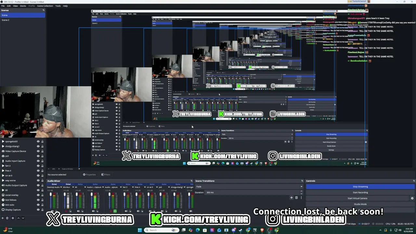Click Start Virtual Camera button
Screen dimensions: 416x234
coord(357,198)
